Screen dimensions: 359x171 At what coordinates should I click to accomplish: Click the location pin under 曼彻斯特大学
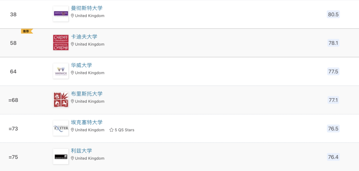click(x=72, y=16)
